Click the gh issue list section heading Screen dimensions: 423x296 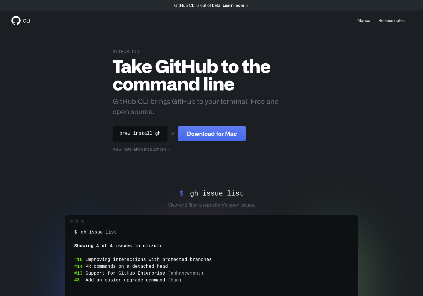tap(217, 194)
